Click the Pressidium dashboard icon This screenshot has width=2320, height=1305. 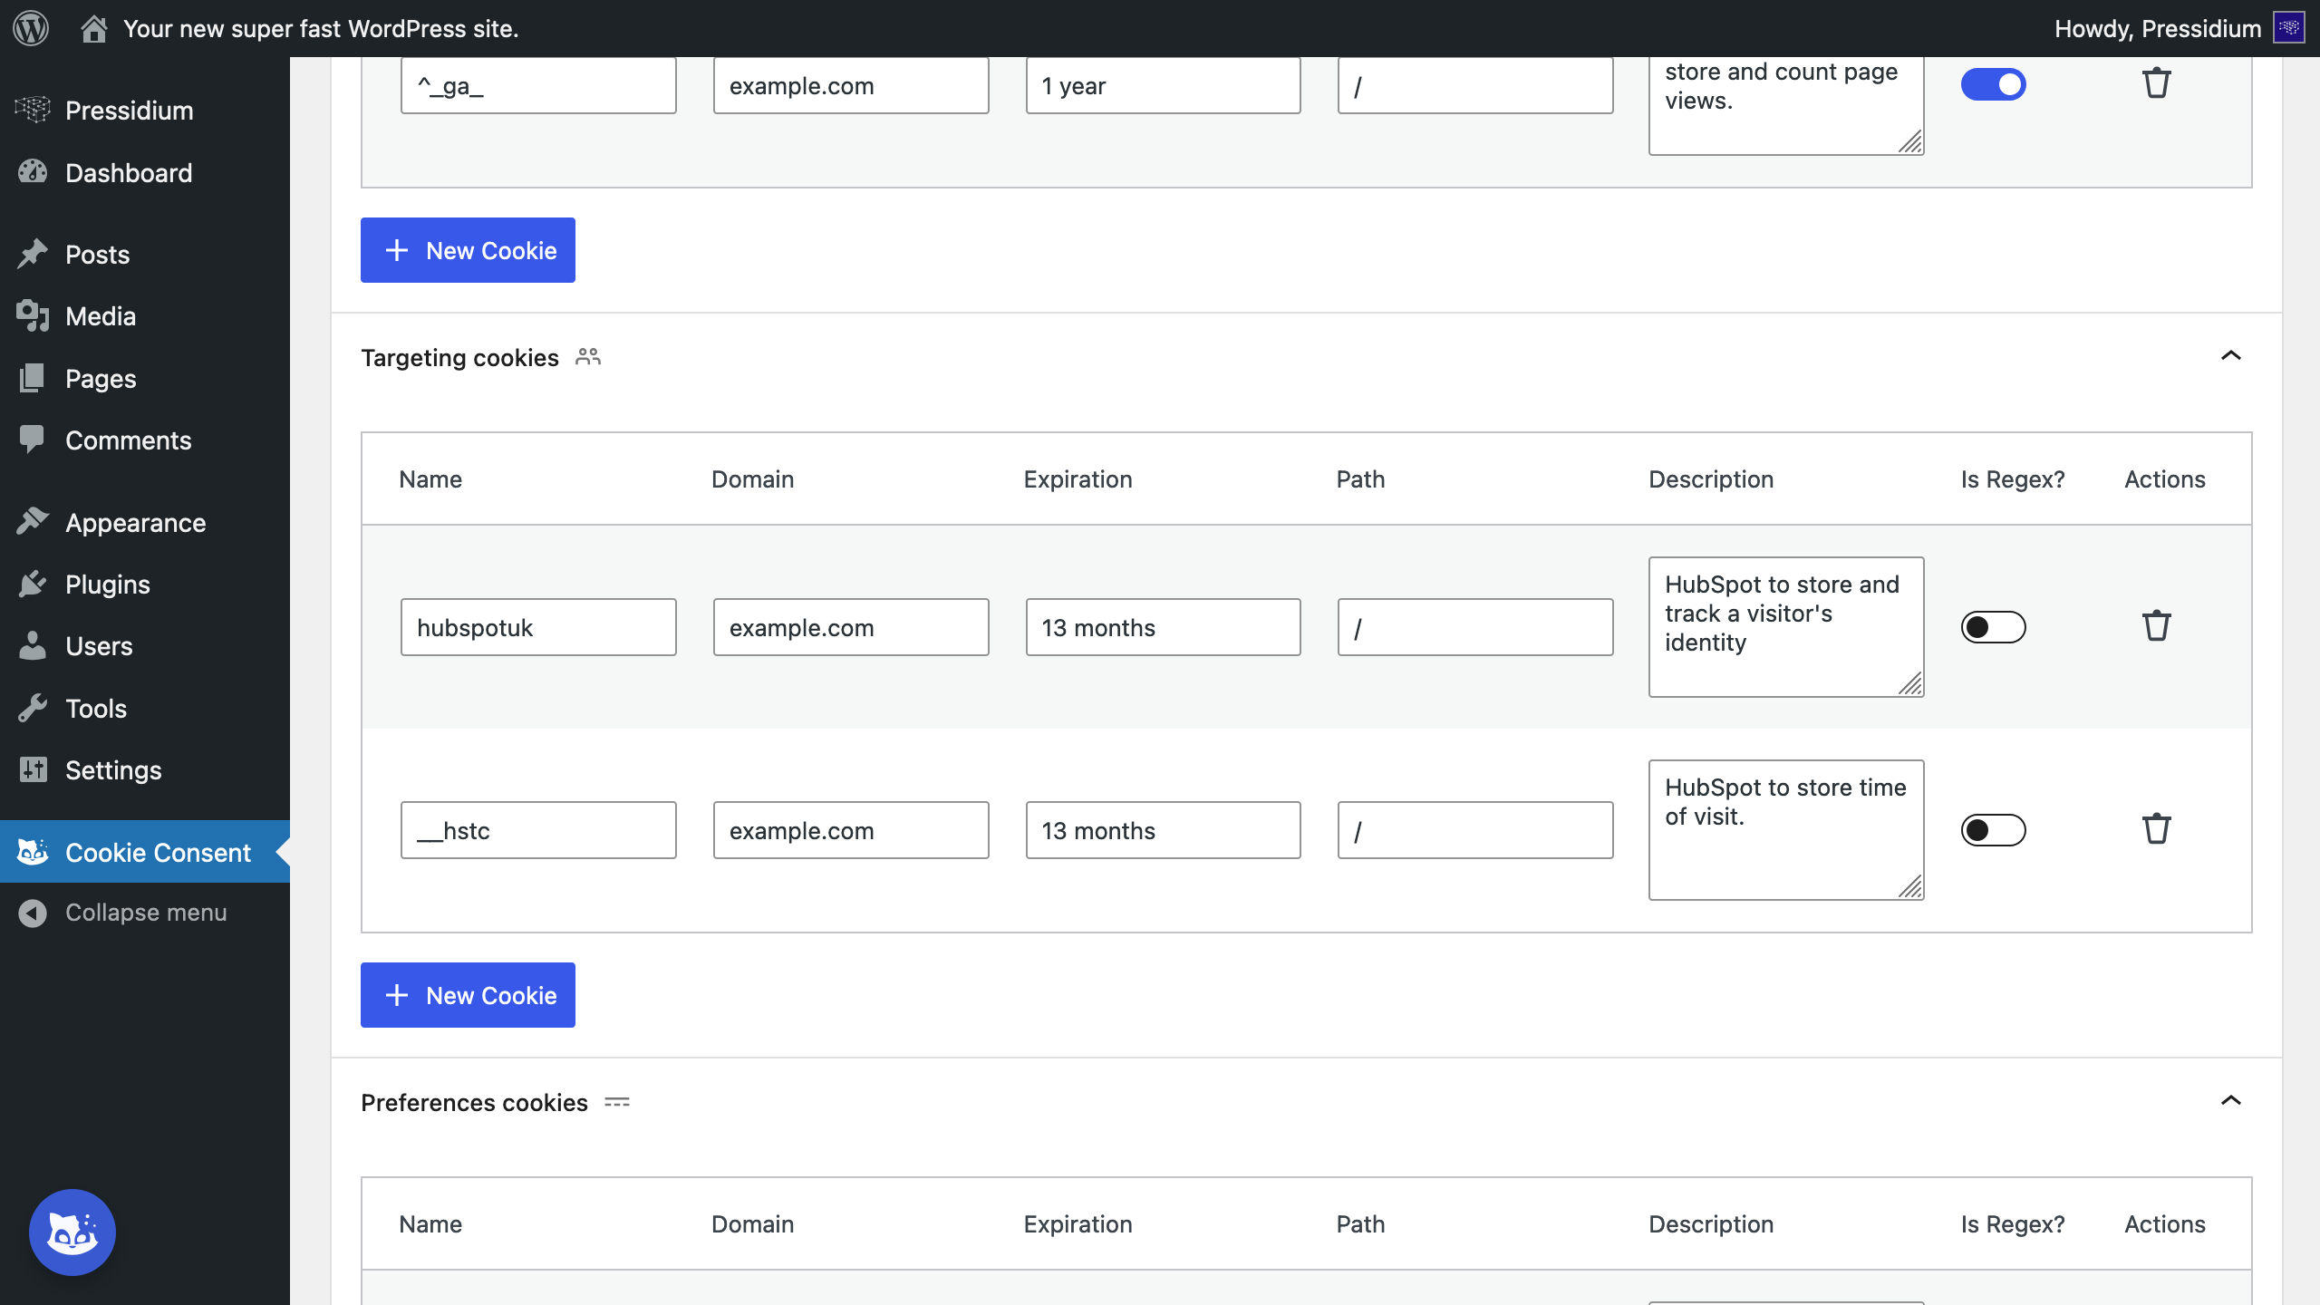(32, 109)
